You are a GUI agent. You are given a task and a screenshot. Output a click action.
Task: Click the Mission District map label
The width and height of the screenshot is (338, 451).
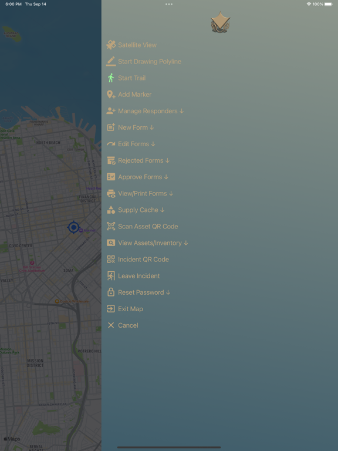35,363
